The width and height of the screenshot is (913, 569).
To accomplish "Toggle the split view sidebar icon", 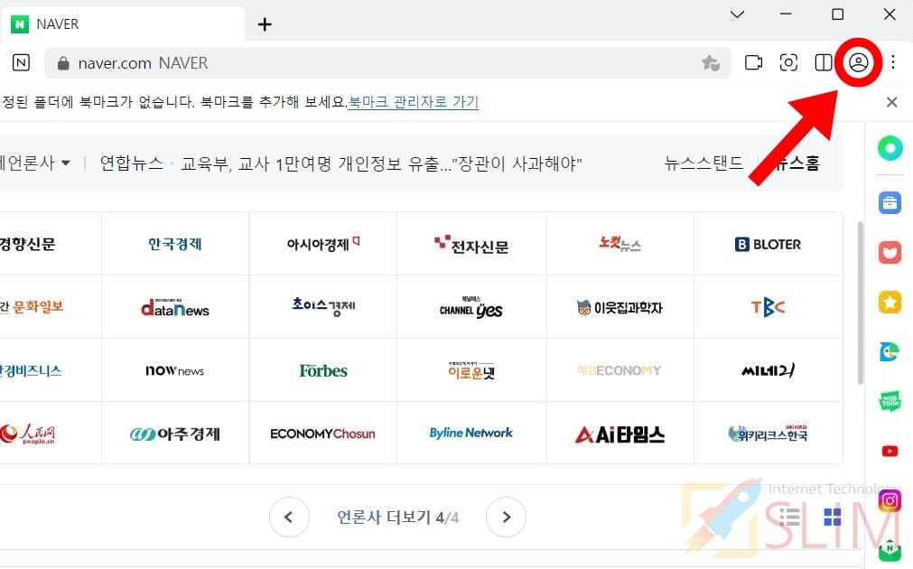I will click(824, 62).
